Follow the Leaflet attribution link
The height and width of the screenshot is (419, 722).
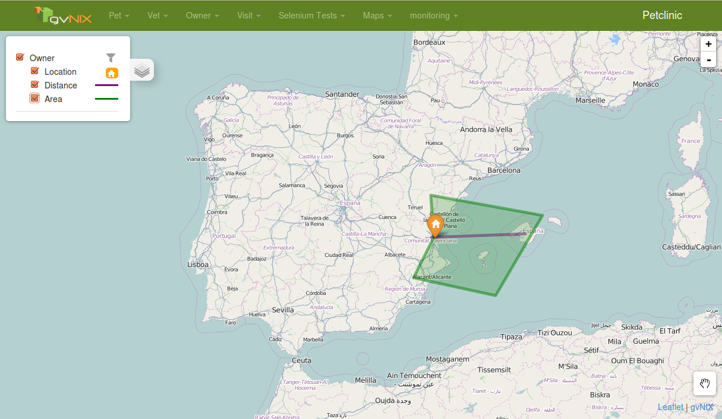pos(670,407)
